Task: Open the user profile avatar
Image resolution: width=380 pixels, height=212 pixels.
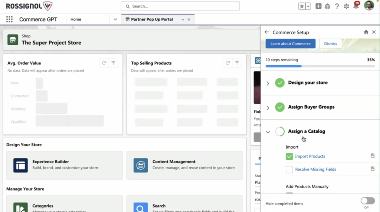Action: tap(369, 6)
